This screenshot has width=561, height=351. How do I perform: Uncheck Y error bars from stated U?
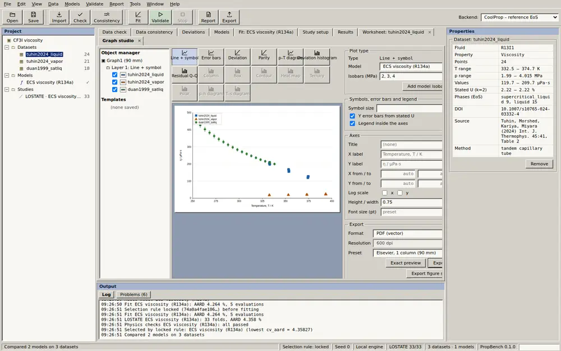coord(352,116)
